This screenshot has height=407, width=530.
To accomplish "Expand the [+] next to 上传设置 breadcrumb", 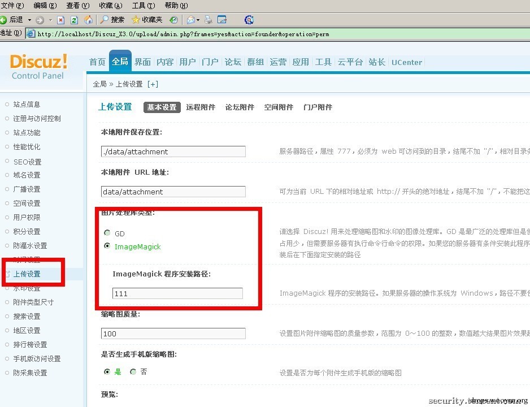I will pos(153,84).
